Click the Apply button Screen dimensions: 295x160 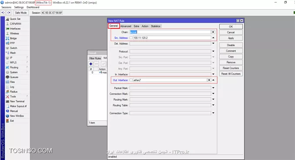(x=231, y=38)
